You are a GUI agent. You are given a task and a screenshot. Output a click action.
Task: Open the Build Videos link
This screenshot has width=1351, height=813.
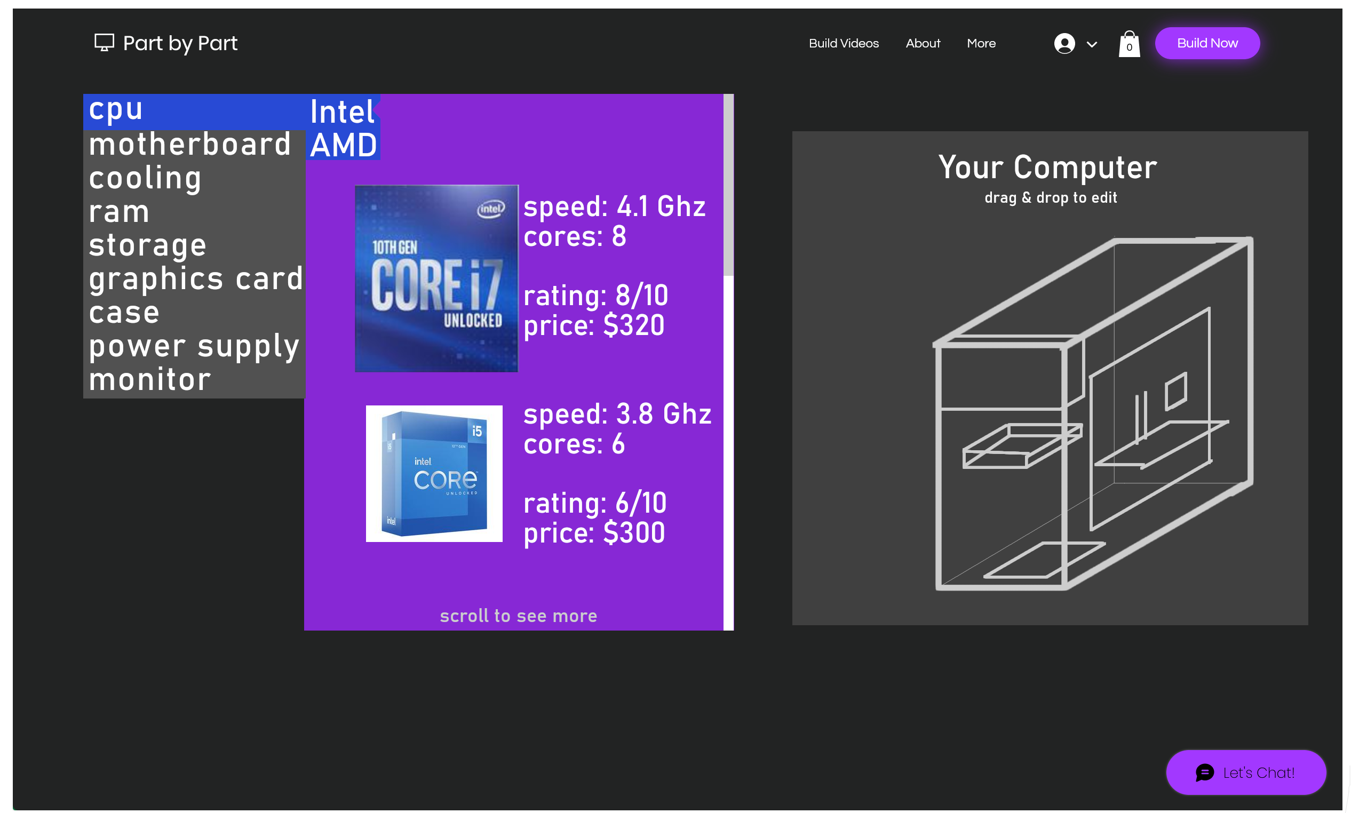tap(843, 43)
